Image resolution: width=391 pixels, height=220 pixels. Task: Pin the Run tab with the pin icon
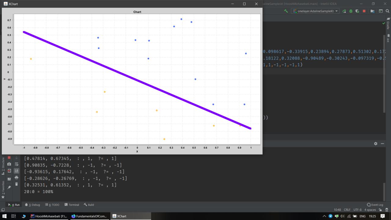pyautogui.click(x=9, y=187)
